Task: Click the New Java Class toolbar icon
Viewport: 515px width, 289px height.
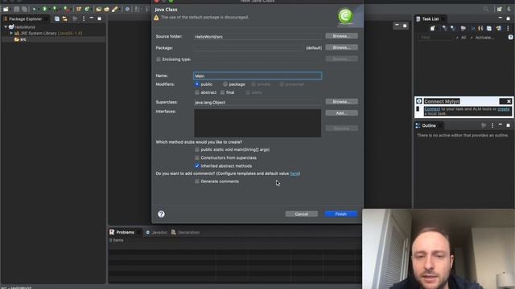Action: click(87, 9)
